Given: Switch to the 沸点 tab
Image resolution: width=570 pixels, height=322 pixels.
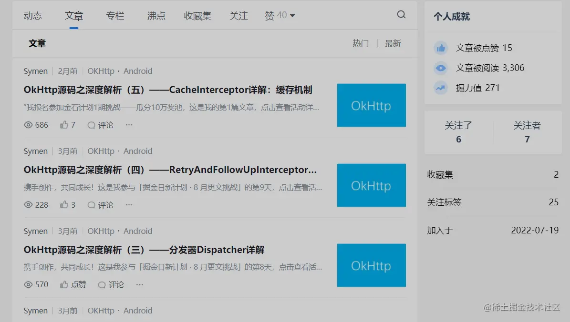Looking at the screenshot, I should coord(156,15).
